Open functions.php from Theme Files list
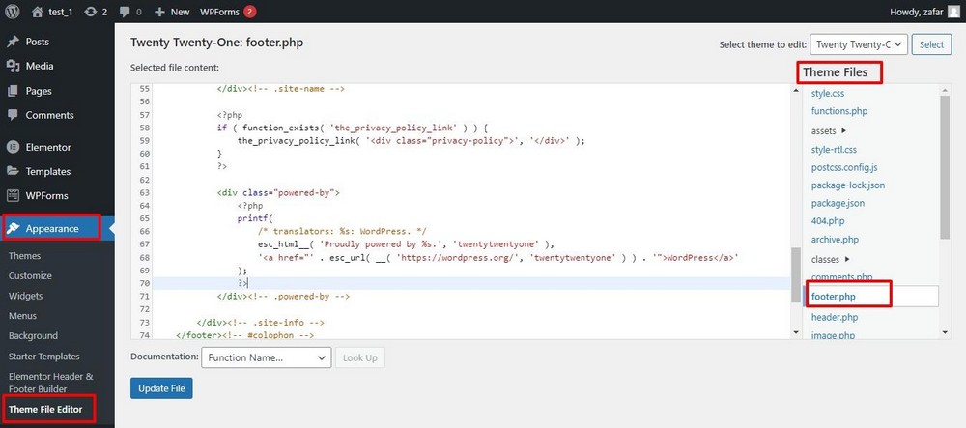The width and height of the screenshot is (966, 428). pyautogui.click(x=838, y=111)
